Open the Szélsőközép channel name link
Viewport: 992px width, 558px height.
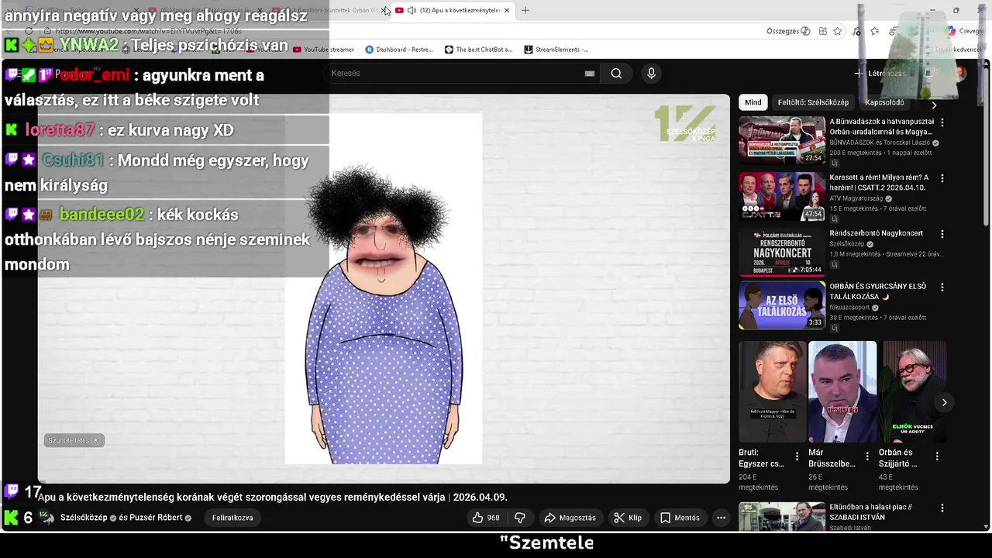pyautogui.click(x=84, y=518)
